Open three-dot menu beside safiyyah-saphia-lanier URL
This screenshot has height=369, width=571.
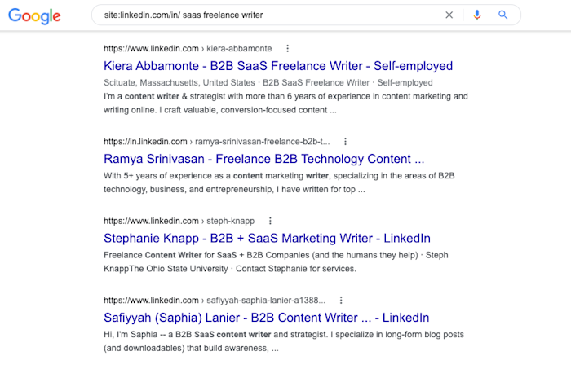point(341,300)
